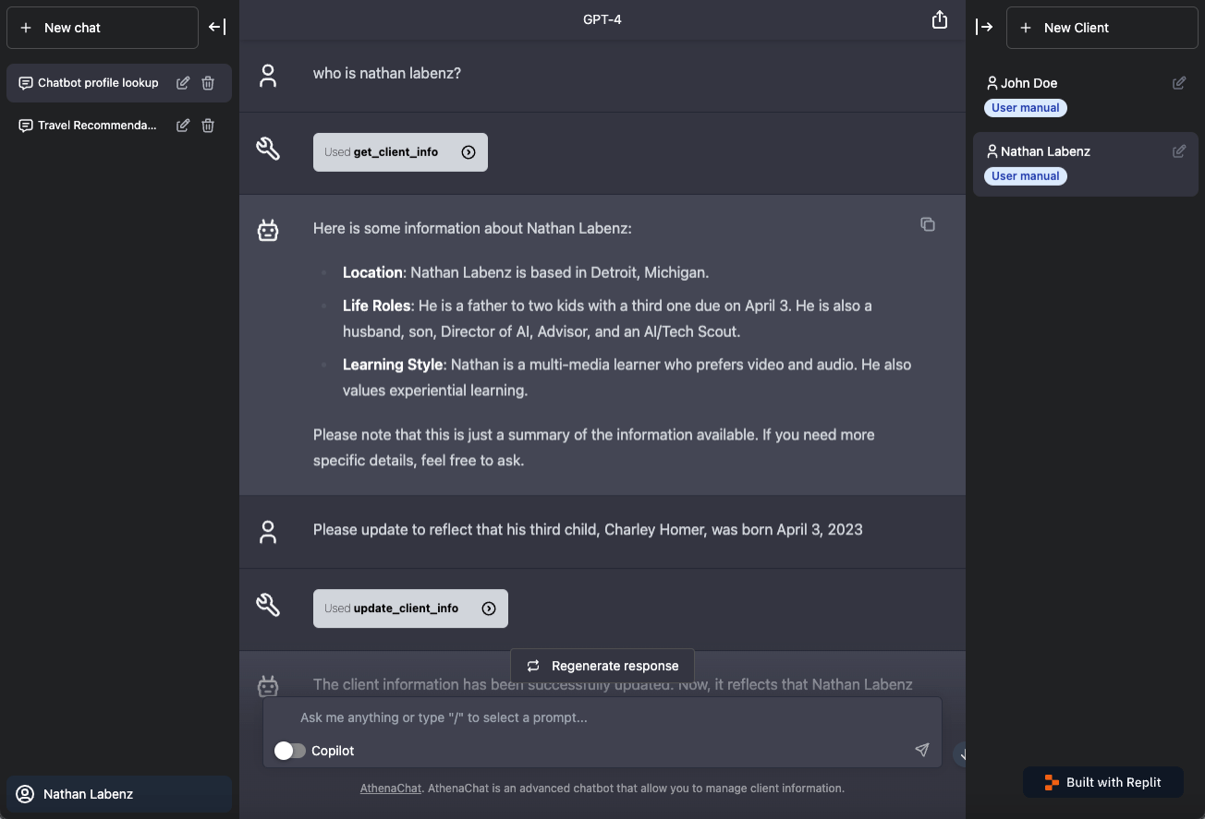This screenshot has width=1205, height=819.
Task: Collapse the left chat sidebar
Action: tap(217, 27)
